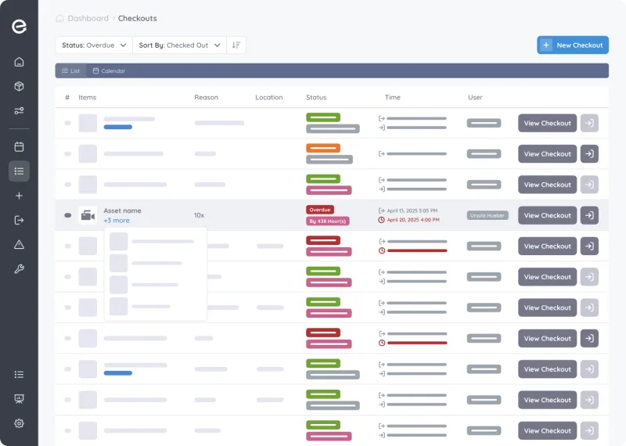Toggle the row selector dot beside Asset name

click(x=68, y=215)
